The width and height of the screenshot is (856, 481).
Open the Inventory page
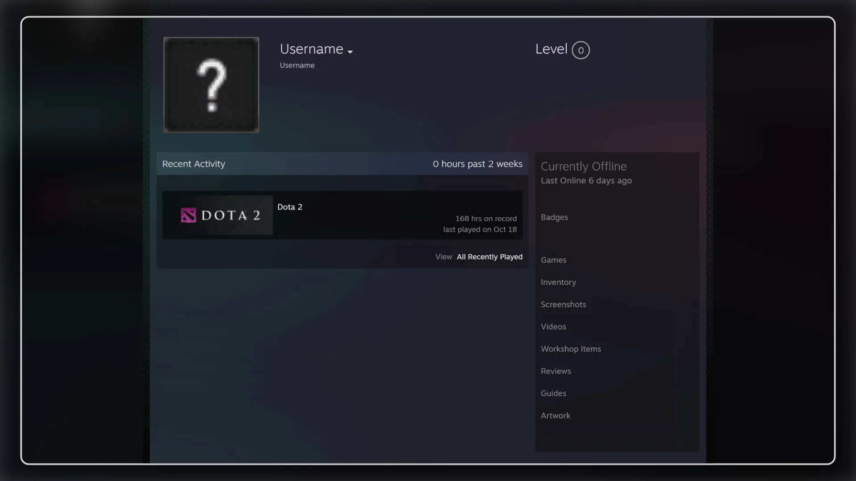pos(558,282)
